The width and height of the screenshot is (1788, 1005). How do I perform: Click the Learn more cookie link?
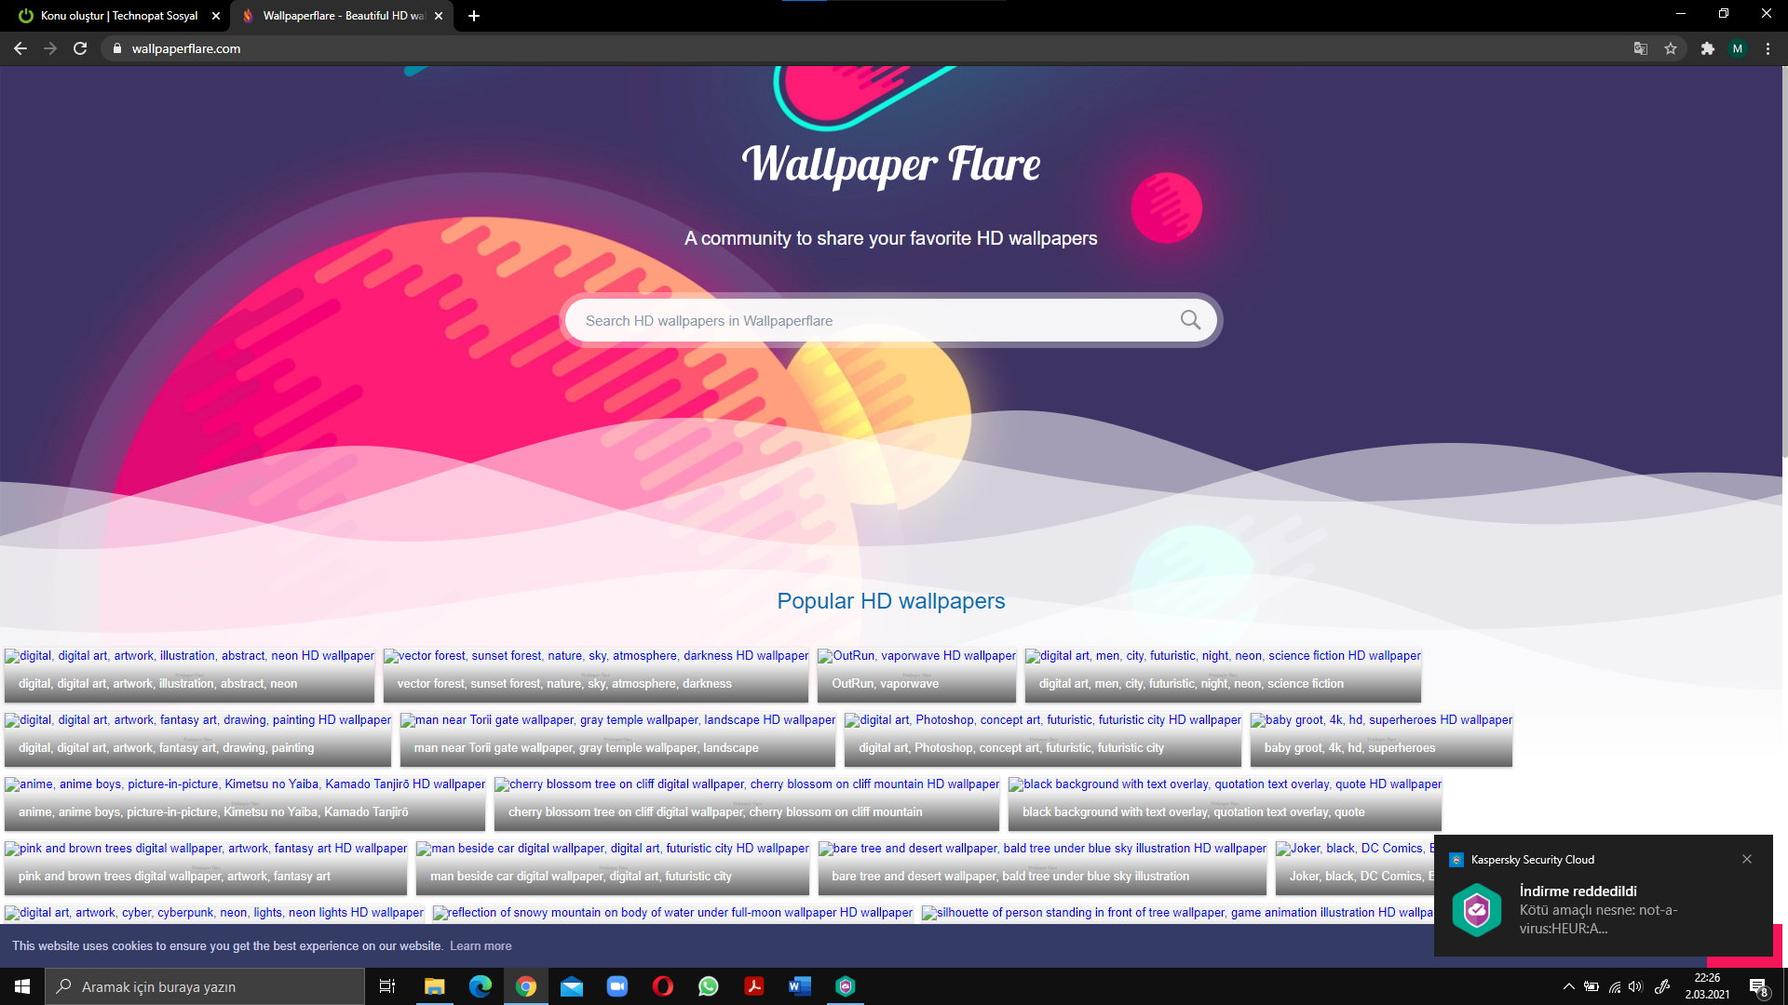click(481, 945)
